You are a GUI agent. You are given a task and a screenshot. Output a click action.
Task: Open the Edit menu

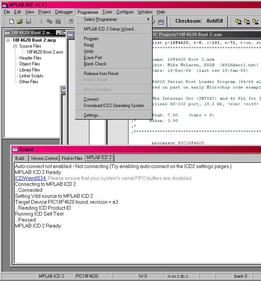[17, 12]
